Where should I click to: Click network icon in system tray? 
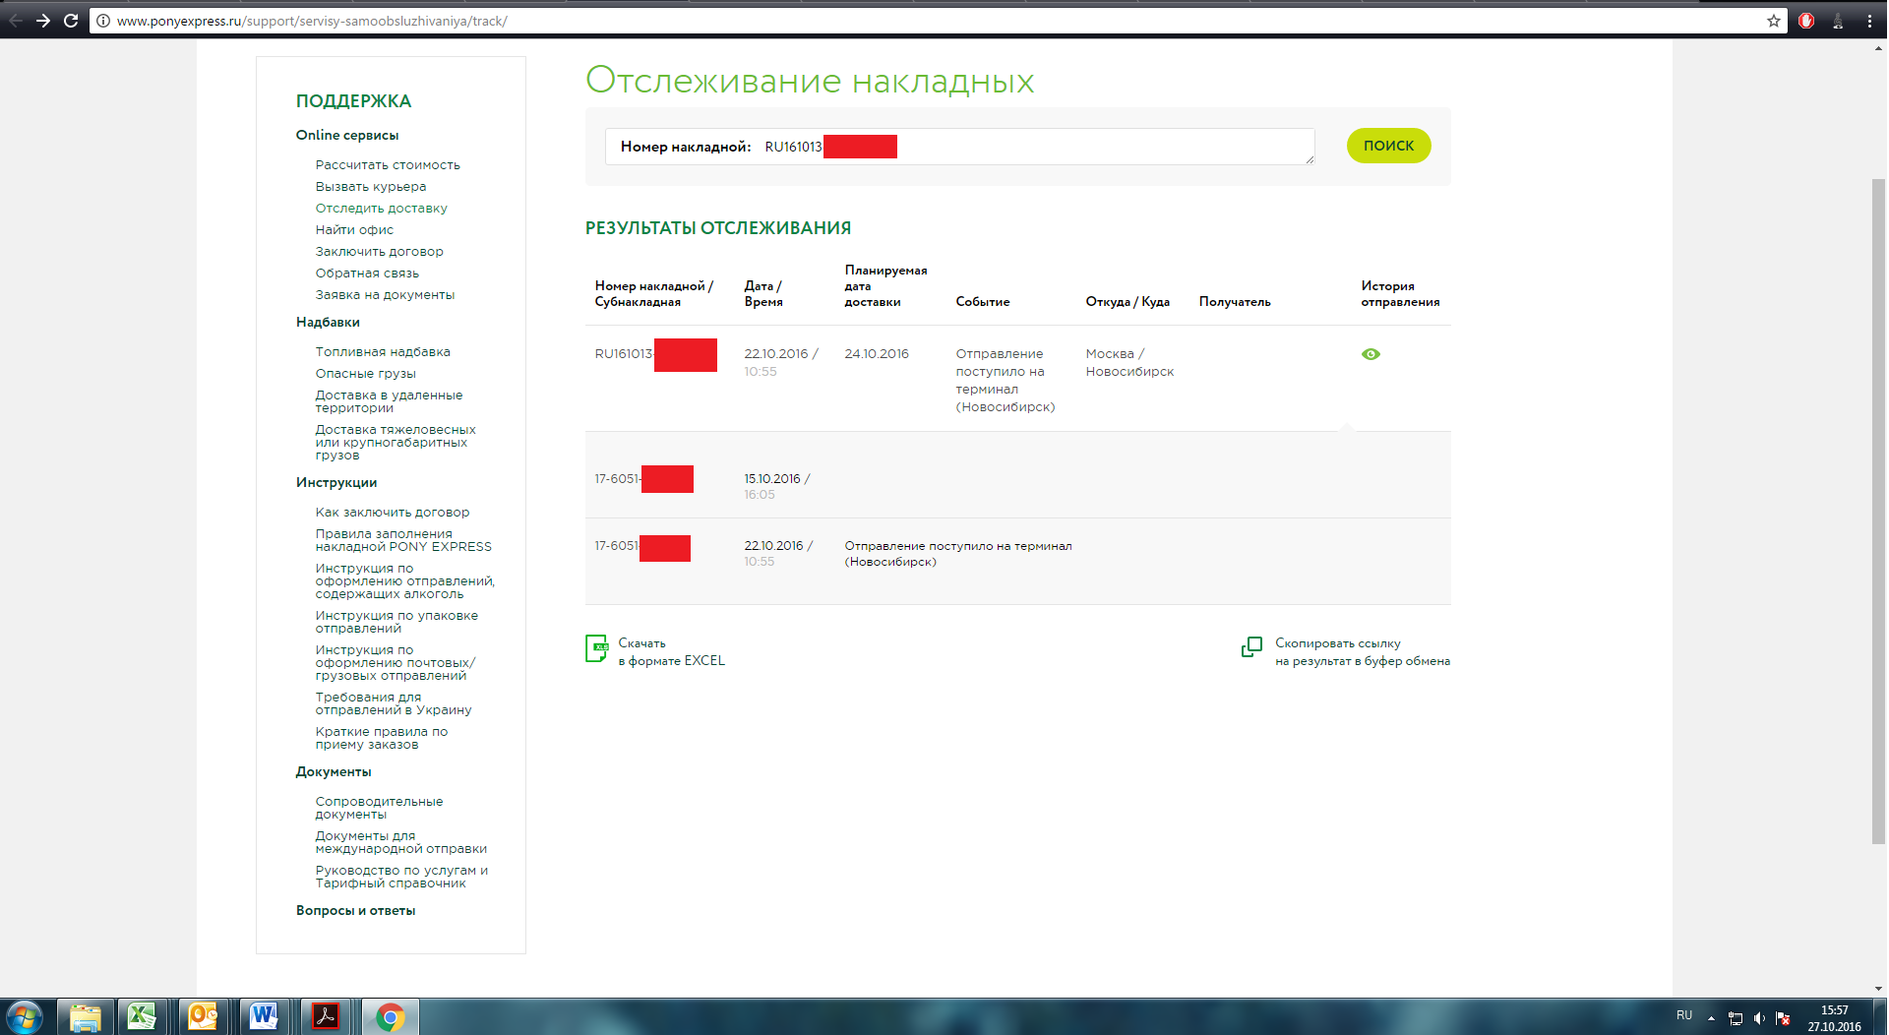pyautogui.click(x=1736, y=1018)
